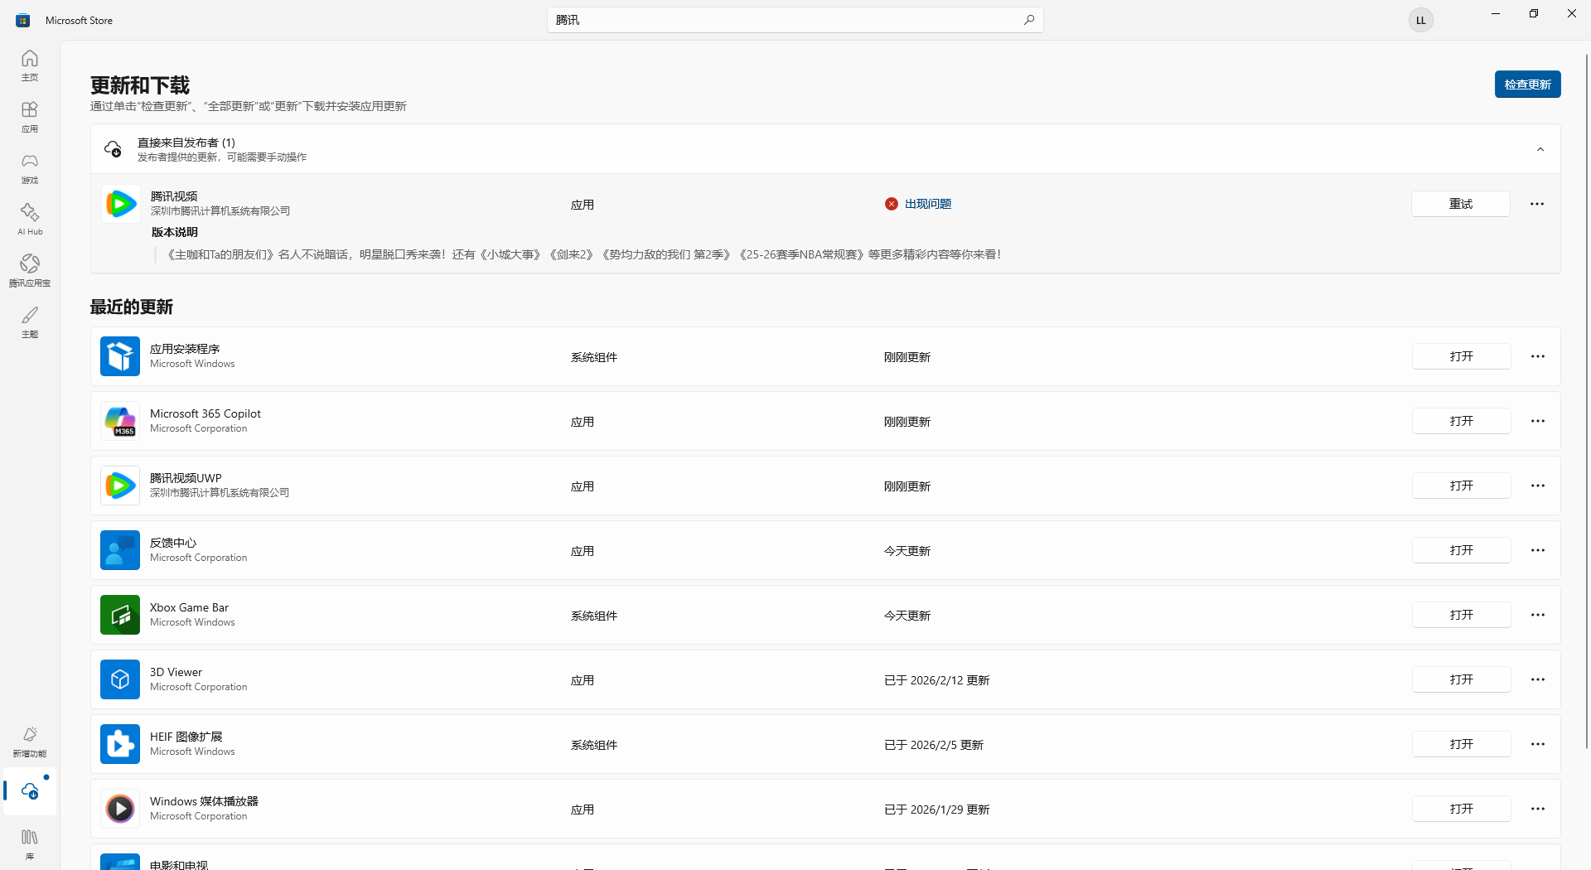Open more options for 反馈中心
The width and height of the screenshot is (1591, 870).
click(x=1538, y=550)
